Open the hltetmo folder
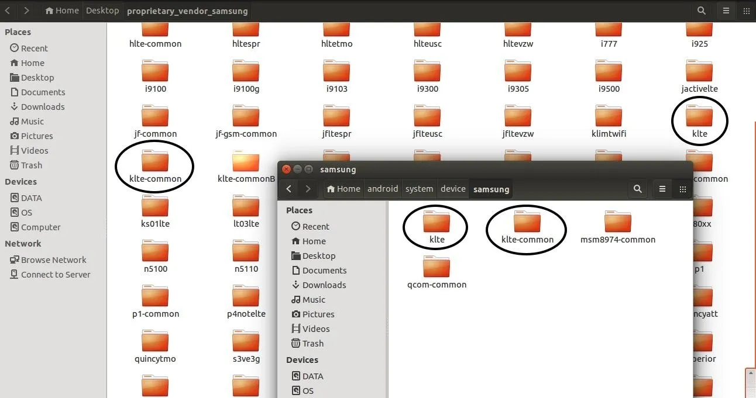Image resolution: width=756 pixels, height=398 pixels. pyautogui.click(x=336, y=35)
